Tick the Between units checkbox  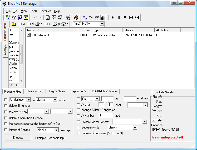pyautogui.click(x=78, y=127)
